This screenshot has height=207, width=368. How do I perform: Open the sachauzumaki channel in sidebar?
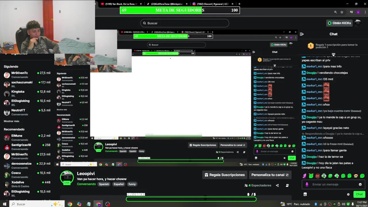[27, 84]
